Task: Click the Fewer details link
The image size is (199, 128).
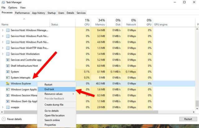Action: [14, 119]
